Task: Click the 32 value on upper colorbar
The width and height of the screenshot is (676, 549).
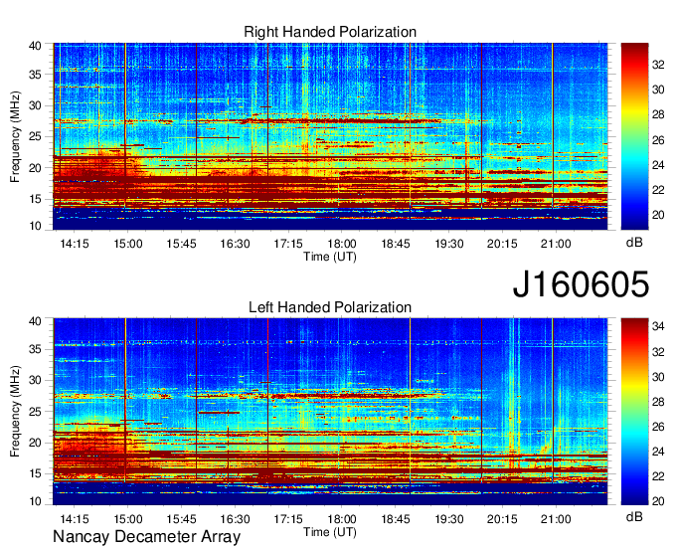Action: [658, 65]
